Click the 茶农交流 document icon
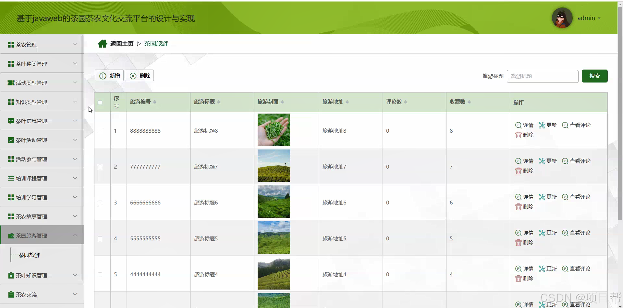 [x=11, y=294]
